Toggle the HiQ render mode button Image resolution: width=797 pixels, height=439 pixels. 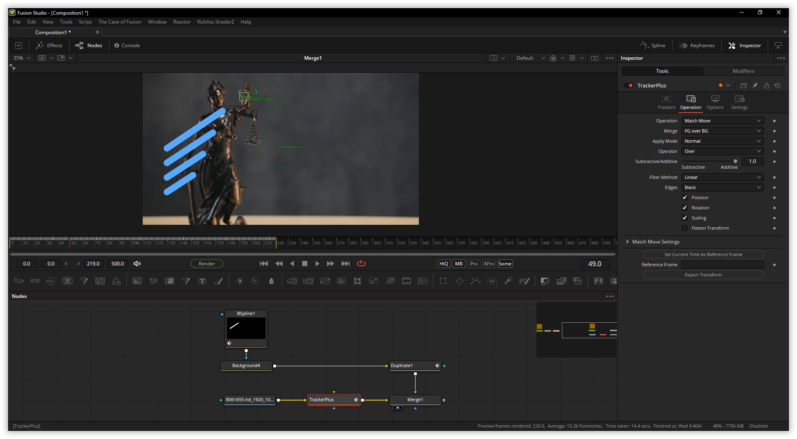tap(444, 264)
